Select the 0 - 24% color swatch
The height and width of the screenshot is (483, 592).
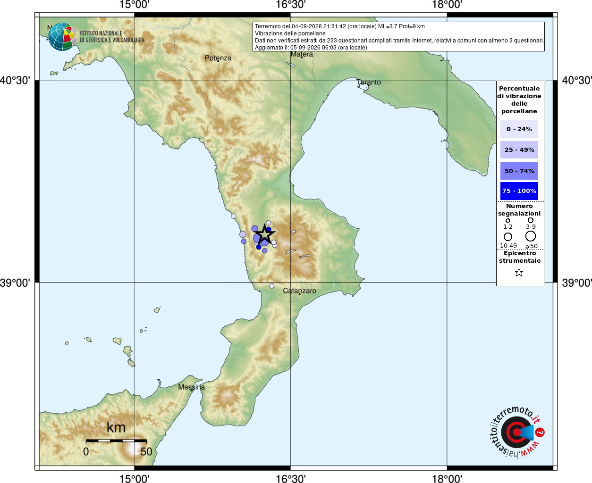(519, 129)
